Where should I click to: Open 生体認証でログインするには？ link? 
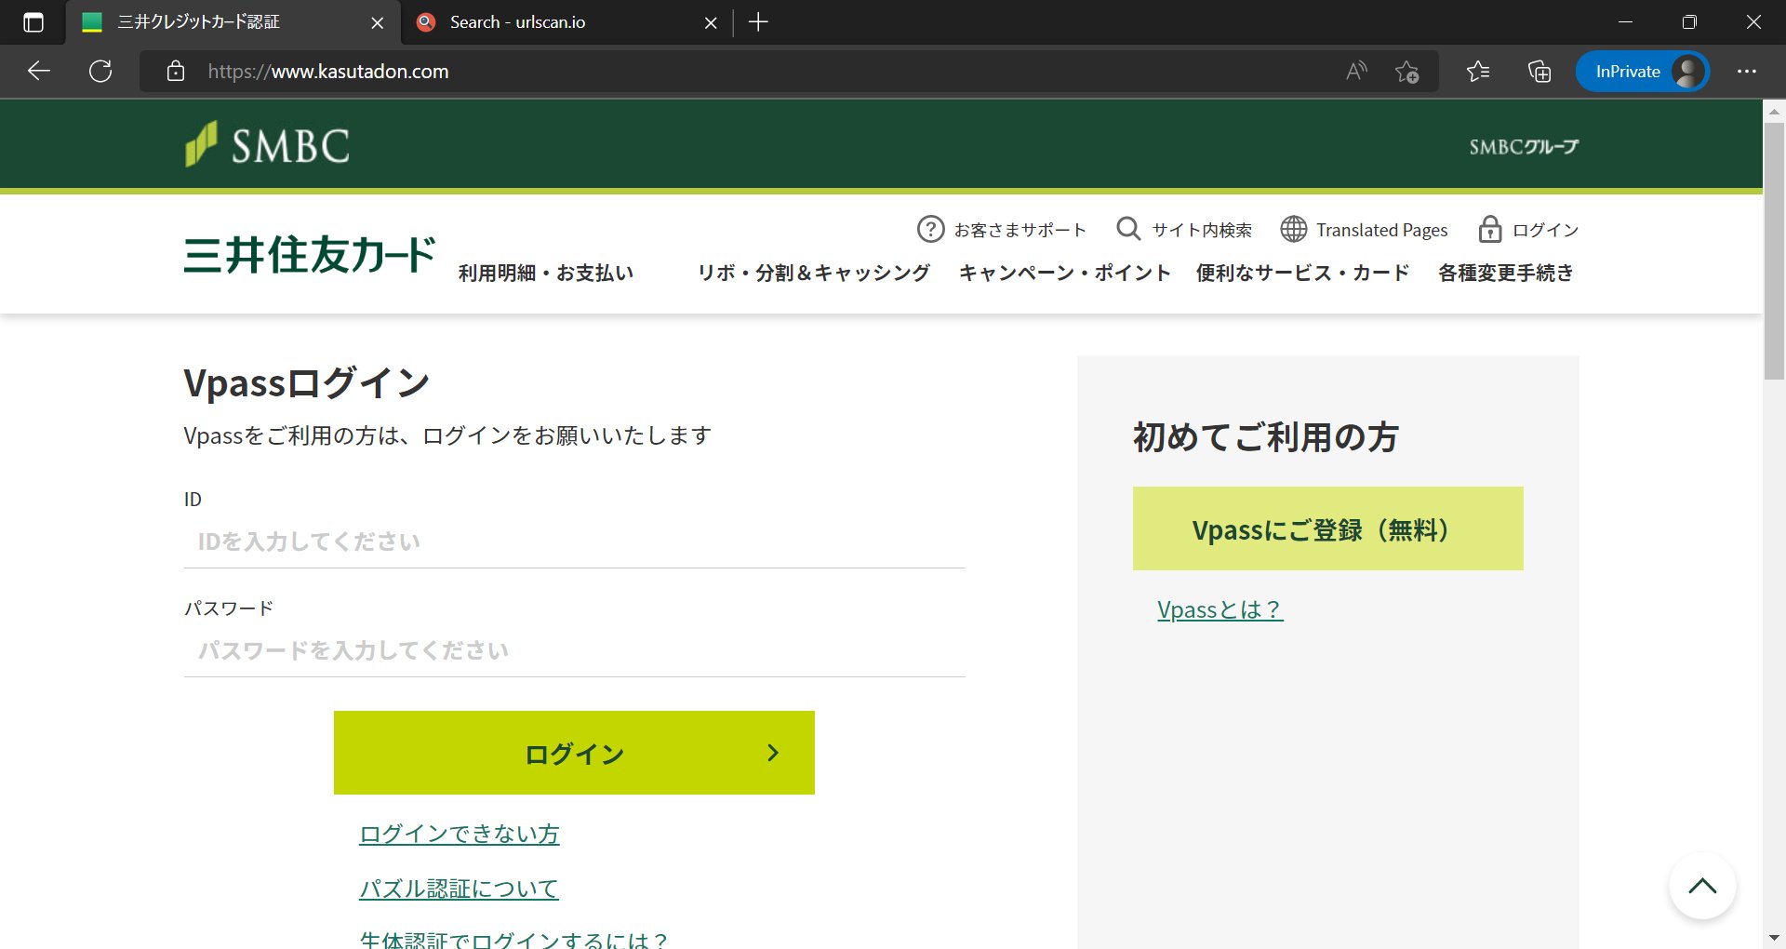click(513, 940)
